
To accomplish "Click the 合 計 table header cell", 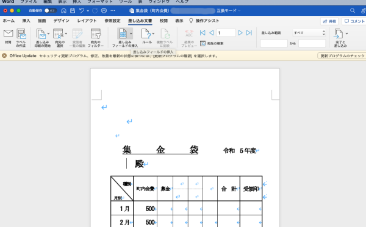I will [x=229, y=189].
